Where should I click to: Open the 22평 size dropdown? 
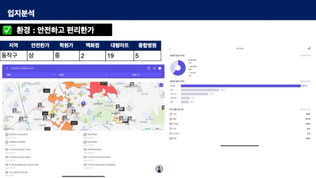coord(83,75)
